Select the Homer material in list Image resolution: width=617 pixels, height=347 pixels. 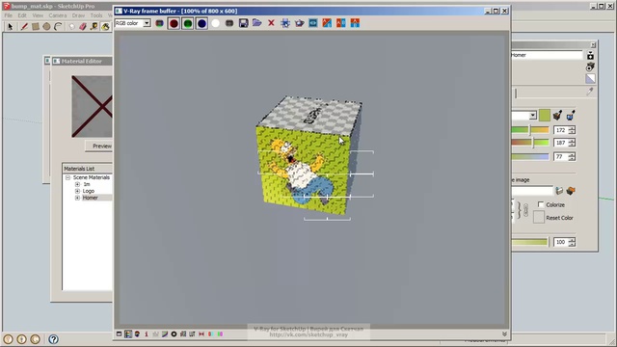[90, 198]
